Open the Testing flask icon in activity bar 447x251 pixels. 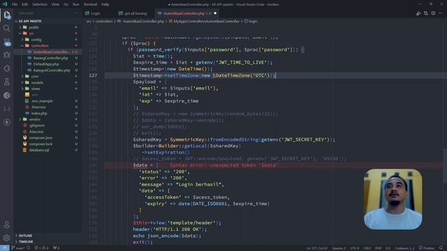tap(7, 82)
